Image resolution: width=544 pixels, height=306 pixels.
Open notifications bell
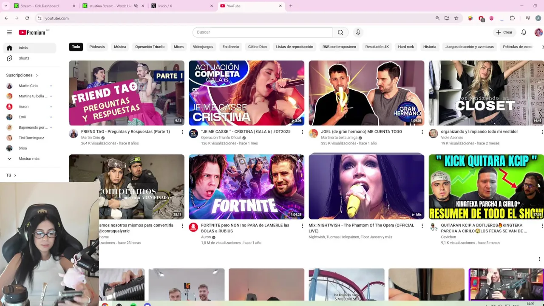pyautogui.click(x=524, y=32)
